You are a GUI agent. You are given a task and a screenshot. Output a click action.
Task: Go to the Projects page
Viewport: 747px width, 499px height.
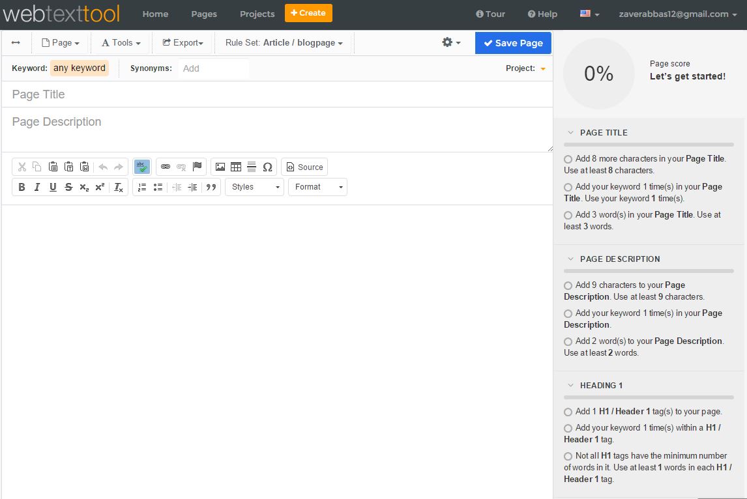(x=256, y=13)
